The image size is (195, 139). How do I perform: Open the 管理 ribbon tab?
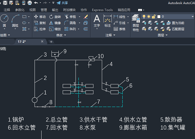[x=44, y=10]
